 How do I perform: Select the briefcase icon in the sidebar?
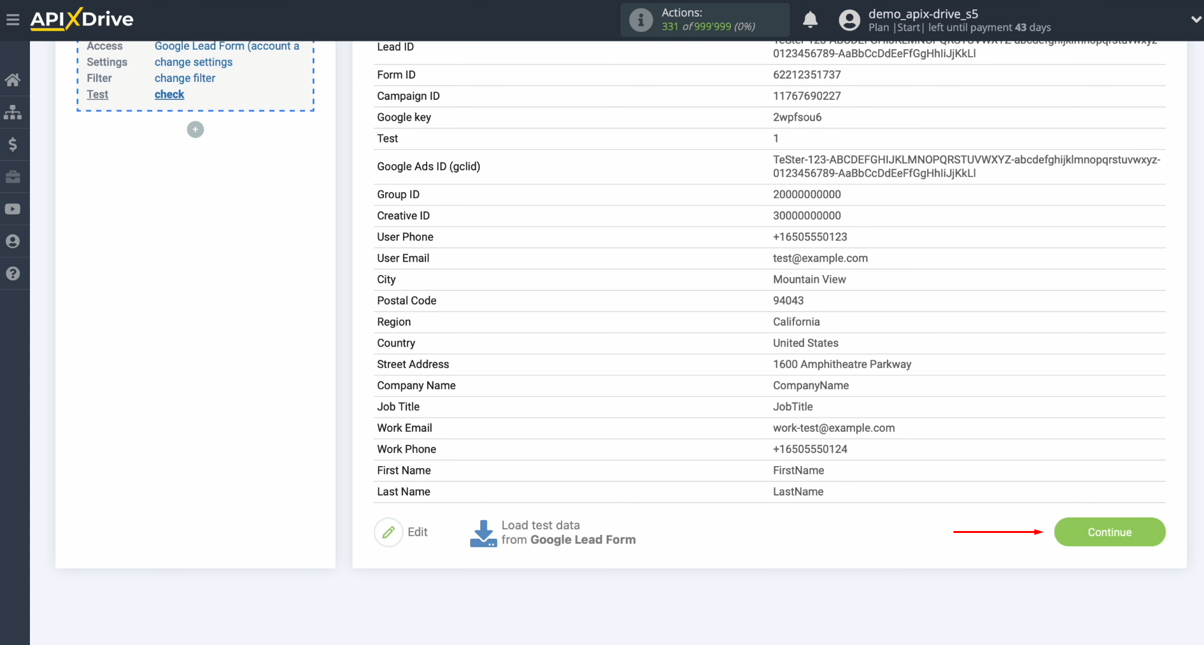13,177
